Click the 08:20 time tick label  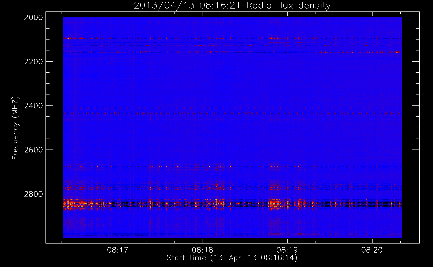coord(372,250)
